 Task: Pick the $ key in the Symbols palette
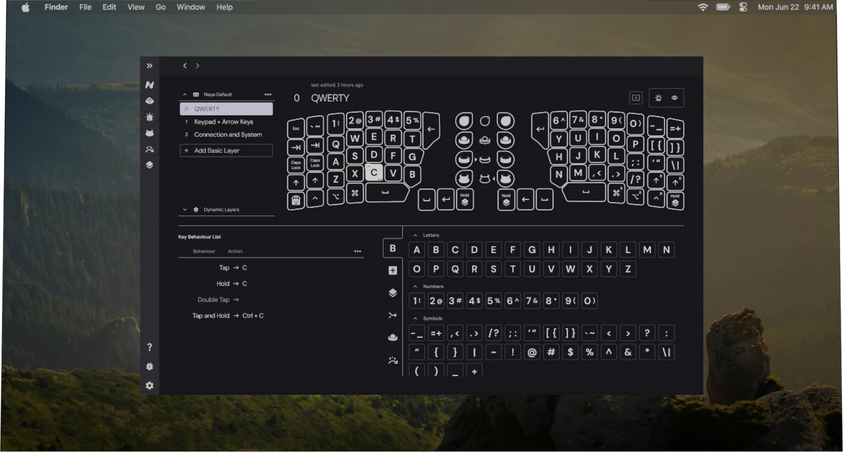570,353
